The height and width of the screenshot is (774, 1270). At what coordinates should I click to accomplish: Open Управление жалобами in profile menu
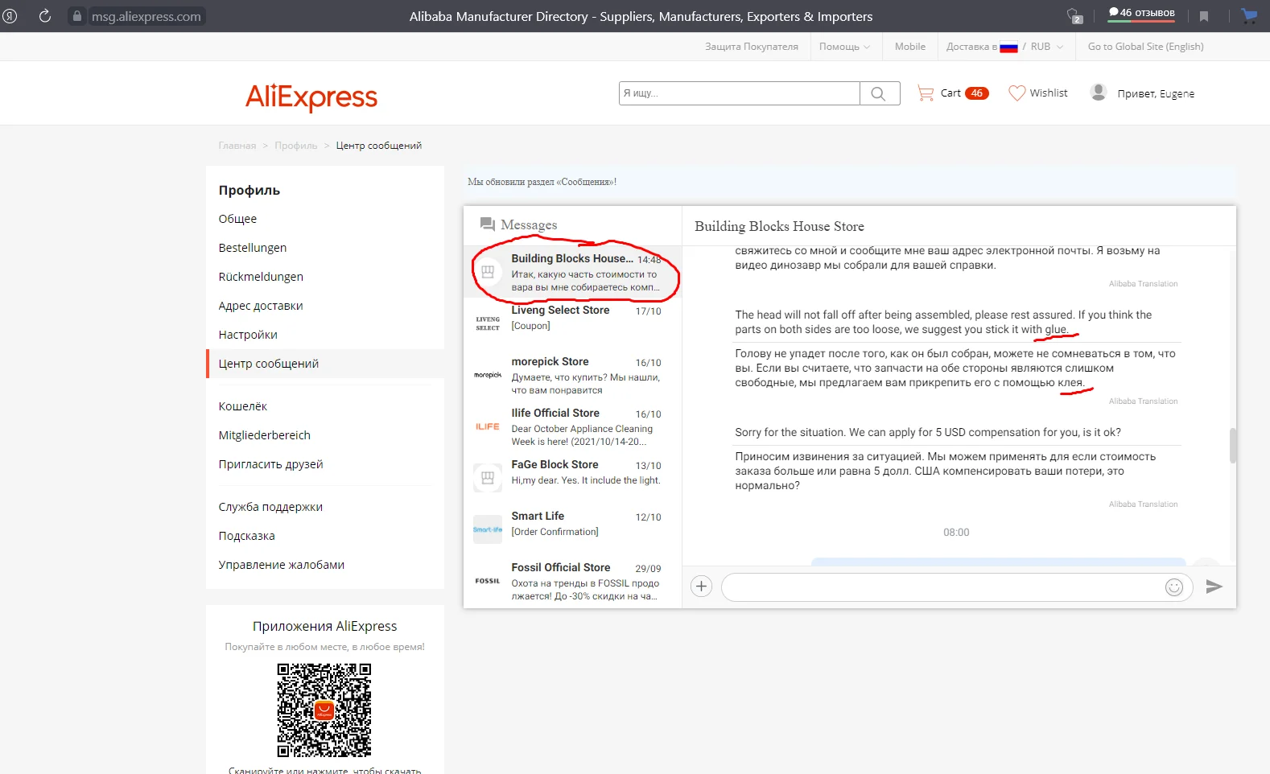pos(282,565)
